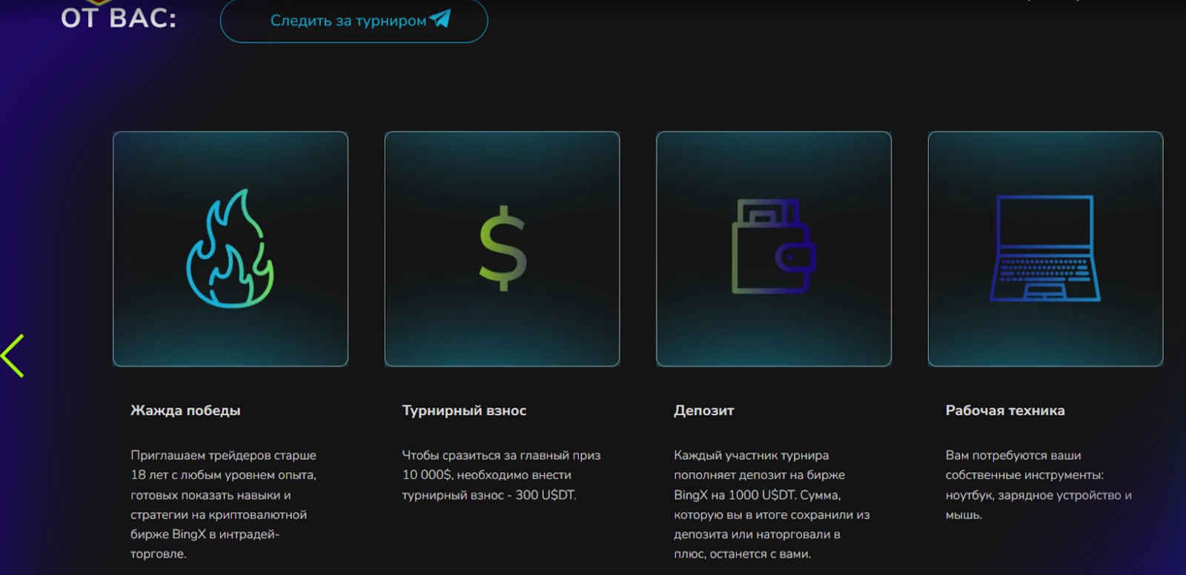The width and height of the screenshot is (1186, 575).
Task: Click the blue laptop icon
Action: 1045,248
